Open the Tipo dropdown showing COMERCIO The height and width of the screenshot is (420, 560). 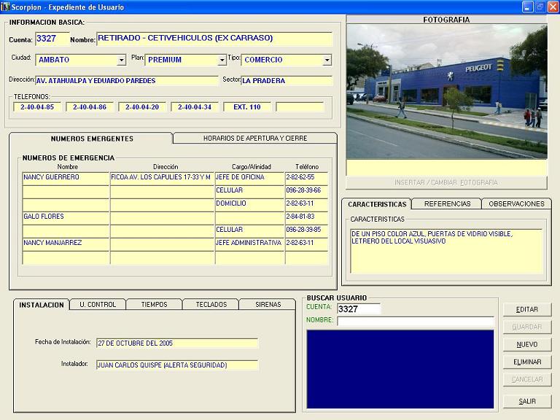327,60
